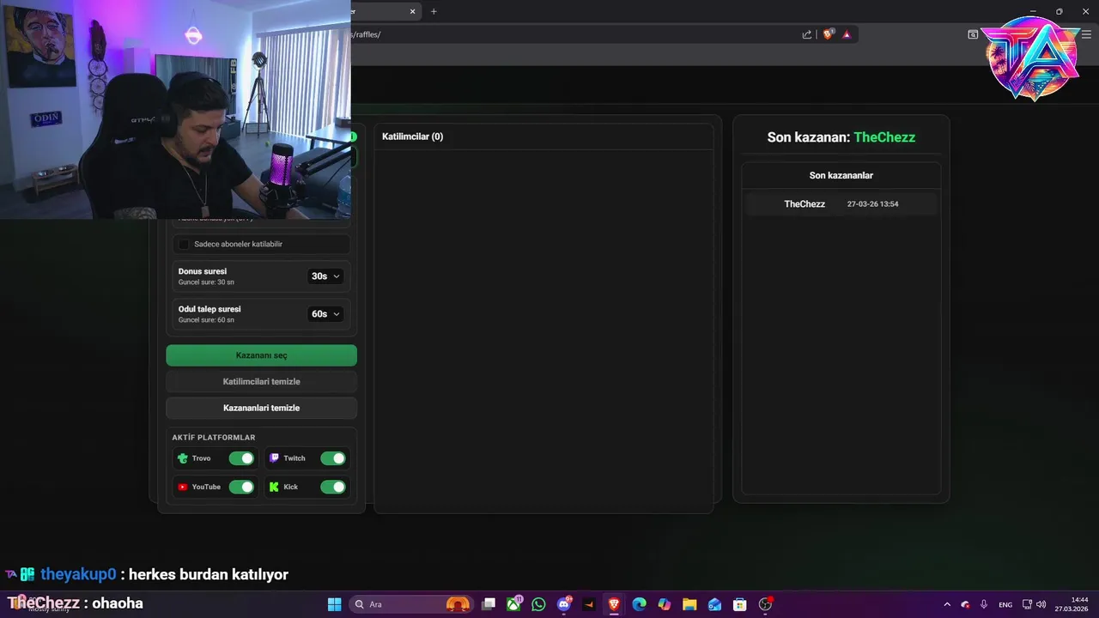Image resolution: width=1099 pixels, height=618 pixels.
Task: Open the Xbox app in taskbar
Action: pyautogui.click(x=513, y=604)
